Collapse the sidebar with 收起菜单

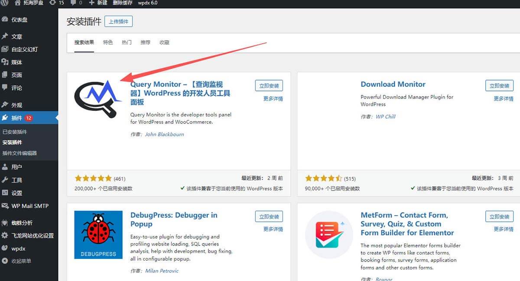point(21,261)
